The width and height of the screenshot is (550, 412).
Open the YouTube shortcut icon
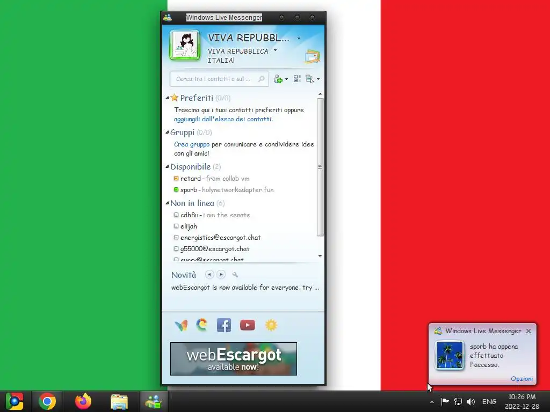(247, 325)
